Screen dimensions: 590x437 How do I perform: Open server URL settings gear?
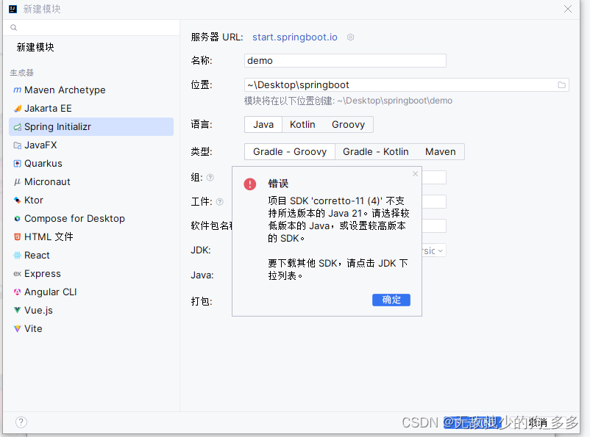(350, 37)
